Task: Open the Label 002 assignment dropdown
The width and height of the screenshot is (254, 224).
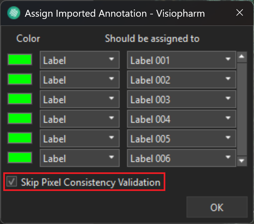Action: click(x=181, y=80)
